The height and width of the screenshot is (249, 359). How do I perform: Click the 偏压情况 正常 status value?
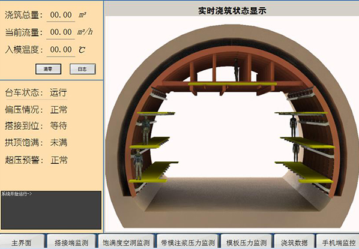tap(59, 110)
